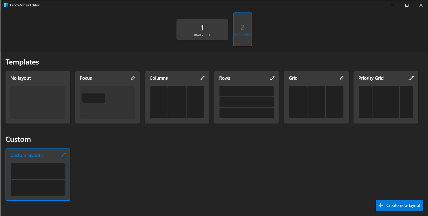
Task: Click the Custom section heading
Action: click(18, 139)
